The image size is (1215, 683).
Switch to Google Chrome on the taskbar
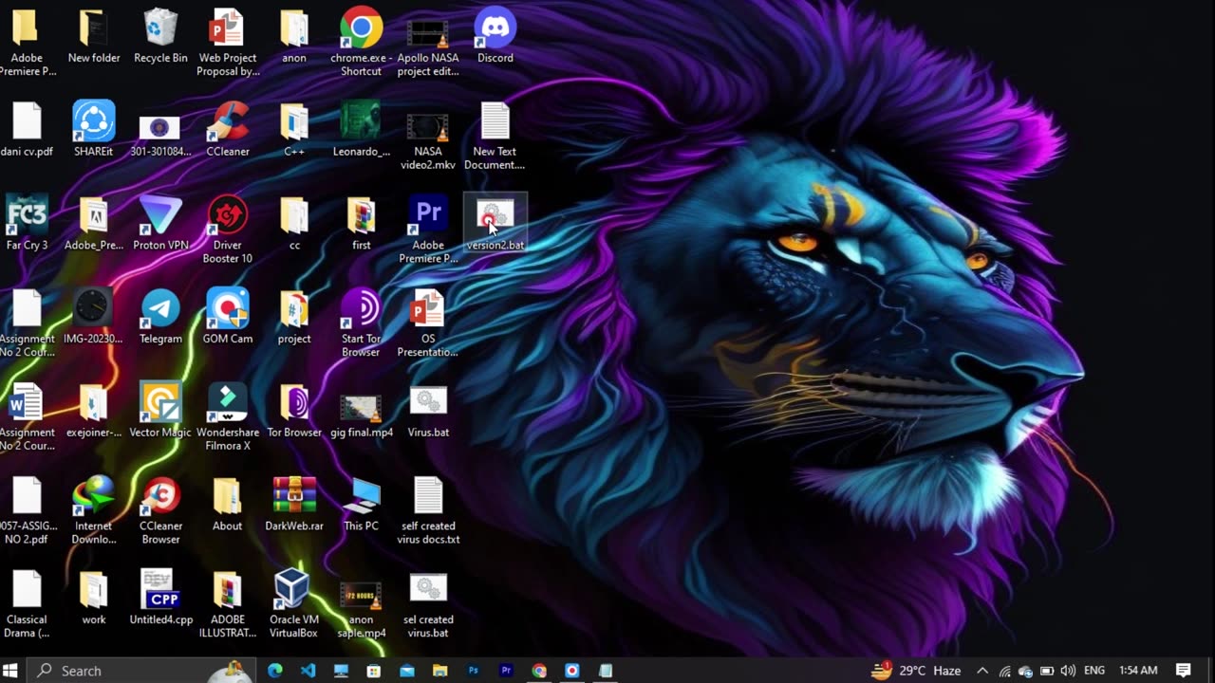539,671
